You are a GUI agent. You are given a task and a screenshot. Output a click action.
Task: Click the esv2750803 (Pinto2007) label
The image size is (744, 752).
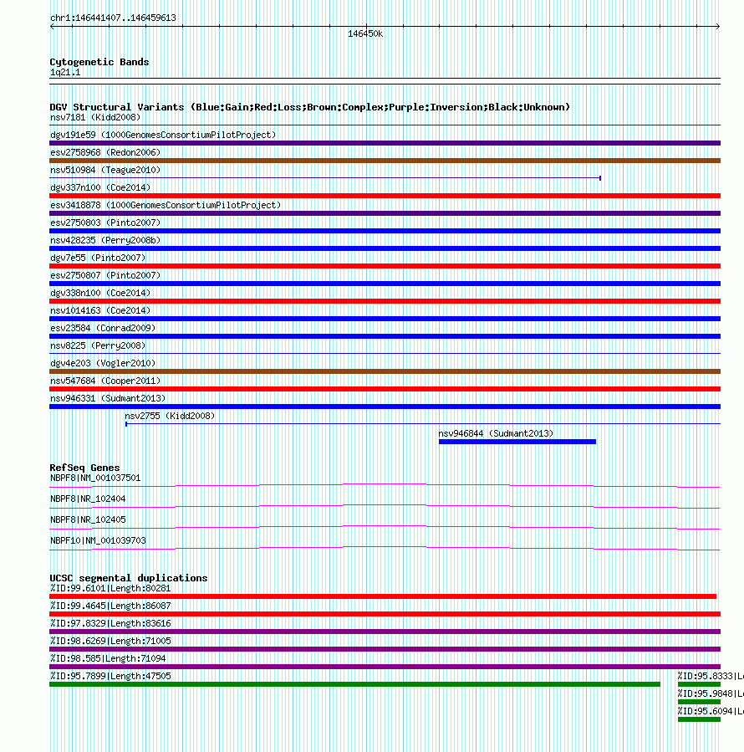tap(105, 223)
